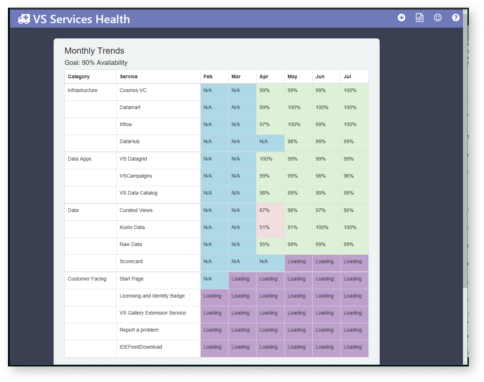484x382 pixels.
Task: Click Report a problem July Loading cell
Action: (x=355, y=332)
